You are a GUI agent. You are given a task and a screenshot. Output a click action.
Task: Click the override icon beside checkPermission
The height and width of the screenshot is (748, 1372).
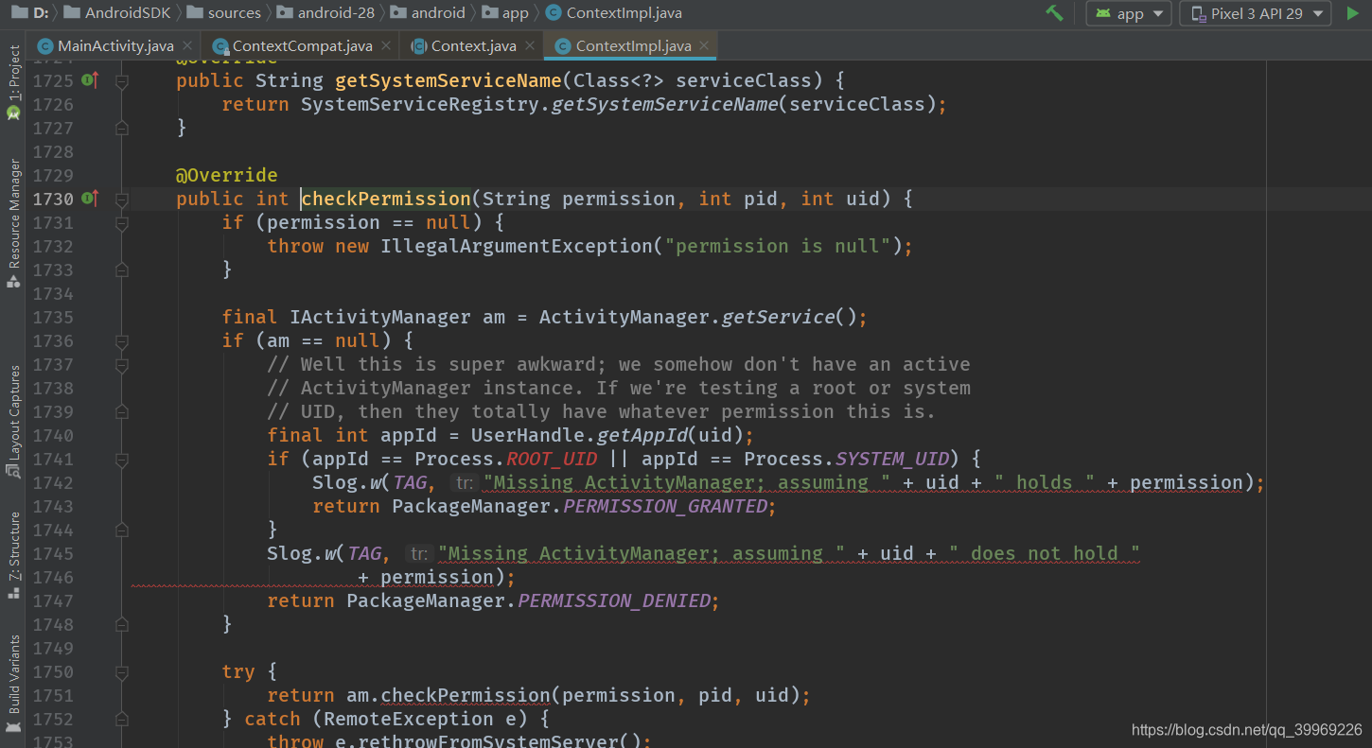88,199
